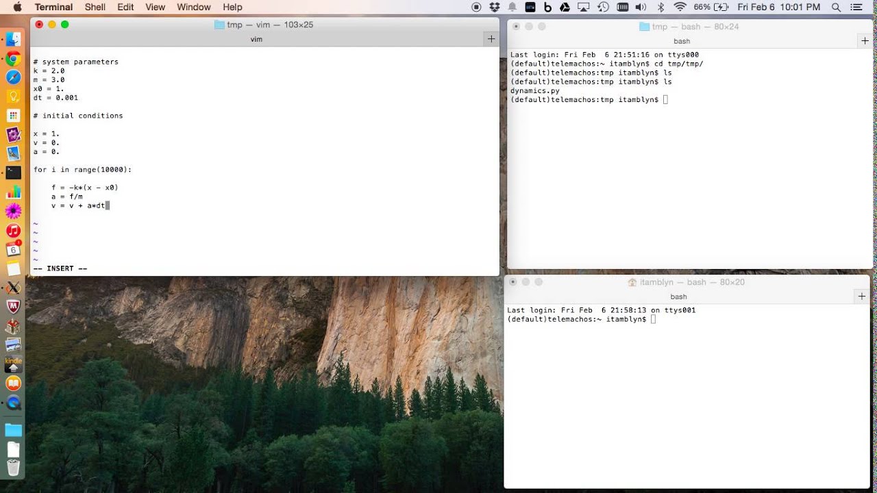Click screen recording stop icon in menu bar
Screen dimensions: 877x493
(477, 7)
